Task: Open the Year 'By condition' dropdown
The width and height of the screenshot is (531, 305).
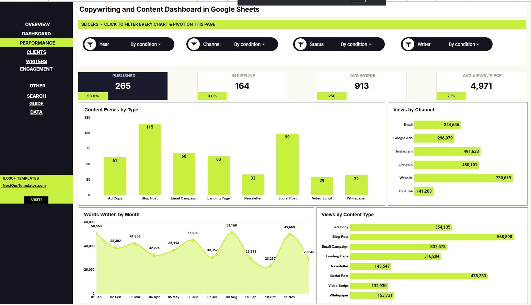Action: (x=146, y=44)
